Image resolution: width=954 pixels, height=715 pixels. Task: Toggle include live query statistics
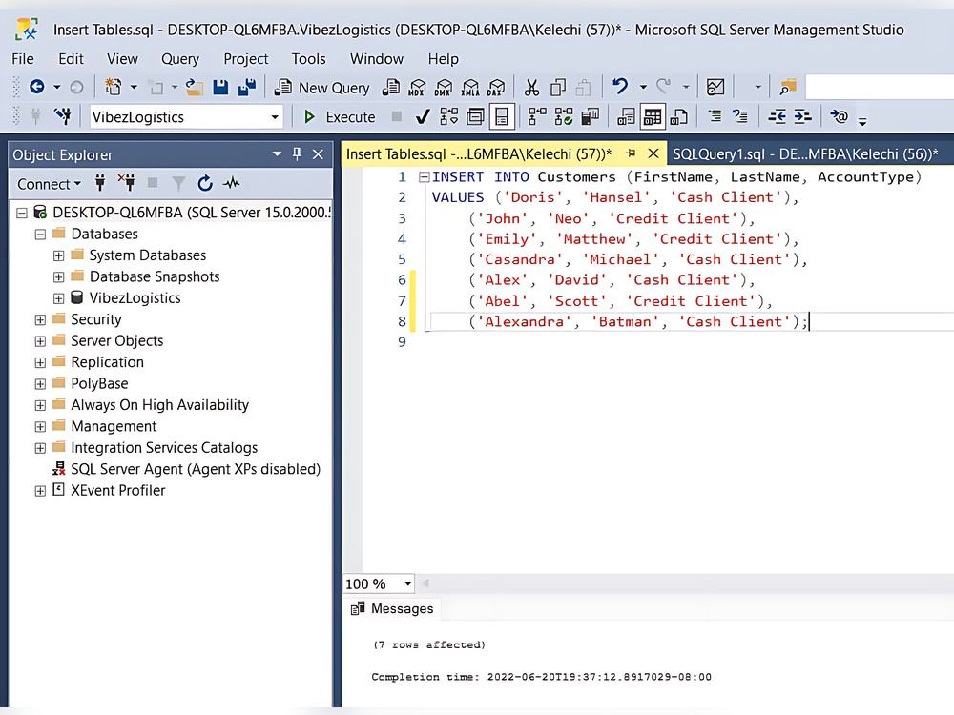pos(564,116)
